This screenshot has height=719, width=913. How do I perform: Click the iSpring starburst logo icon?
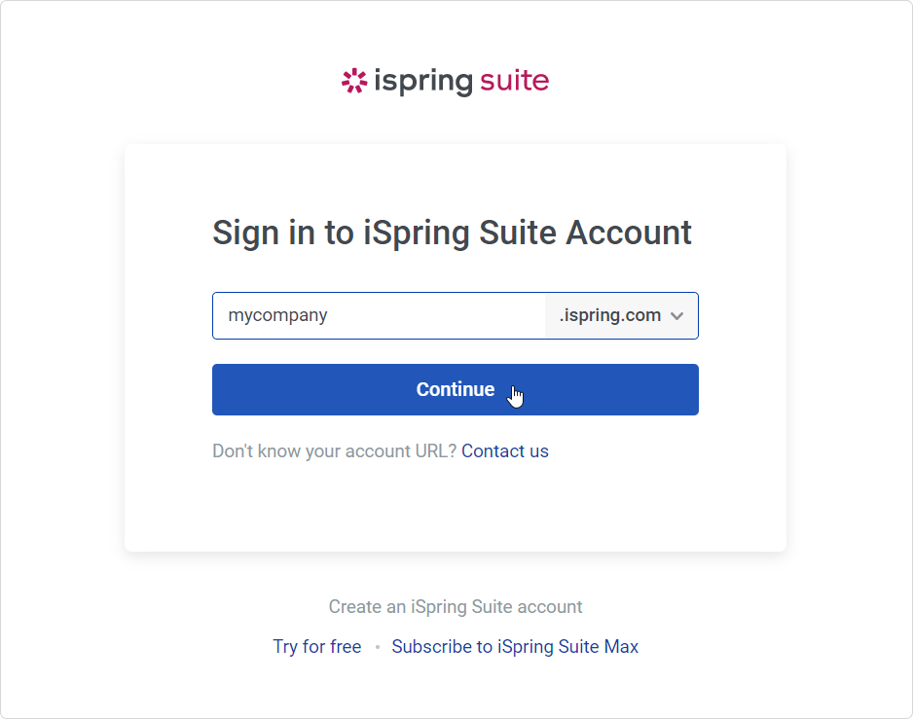click(354, 81)
